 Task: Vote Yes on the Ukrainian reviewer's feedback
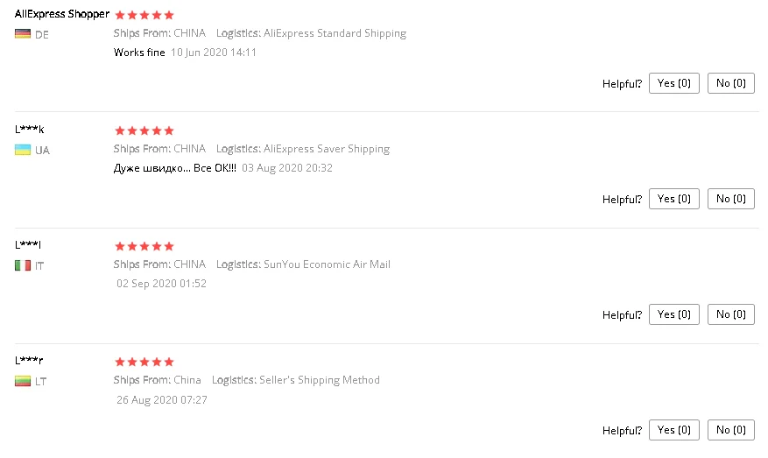pyautogui.click(x=674, y=199)
